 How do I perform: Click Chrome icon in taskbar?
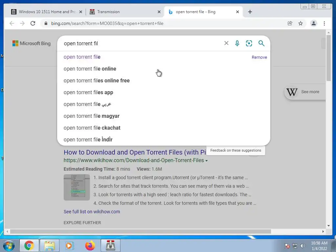point(29,245)
